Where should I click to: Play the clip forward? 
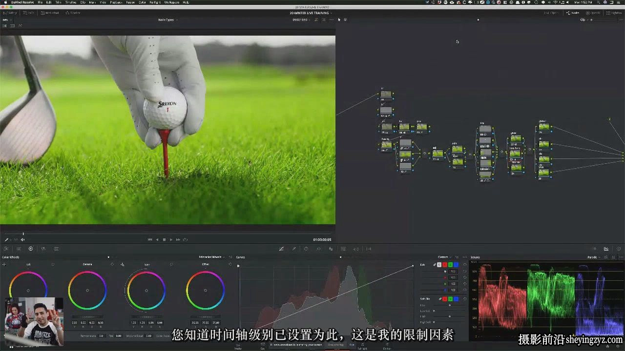pos(171,239)
